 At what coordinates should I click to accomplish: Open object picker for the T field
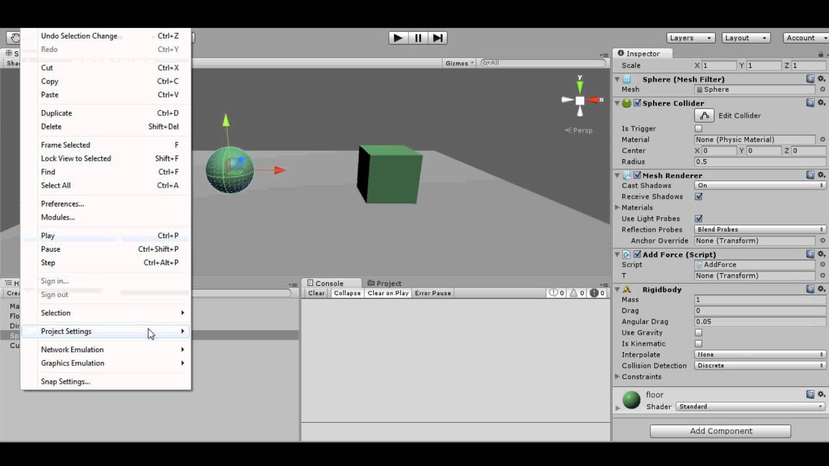pyautogui.click(x=823, y=276)
